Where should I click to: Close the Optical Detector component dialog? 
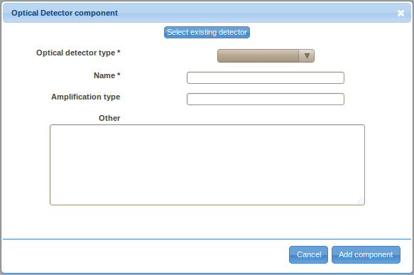(401, 14)
